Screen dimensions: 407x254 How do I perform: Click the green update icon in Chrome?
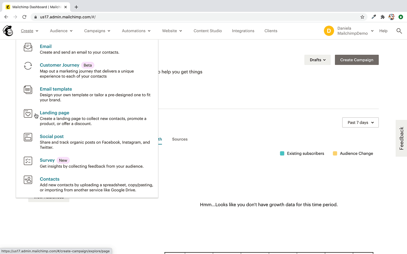[401, 17]
